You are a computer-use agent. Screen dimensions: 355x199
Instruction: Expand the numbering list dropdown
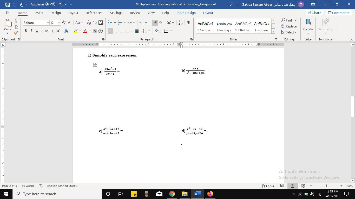click(x=125, y=23)
